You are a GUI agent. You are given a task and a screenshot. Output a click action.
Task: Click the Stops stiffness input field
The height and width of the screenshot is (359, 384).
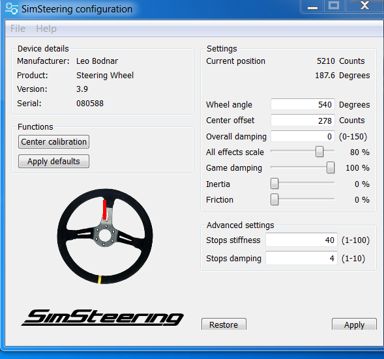(x=301, y=240)
